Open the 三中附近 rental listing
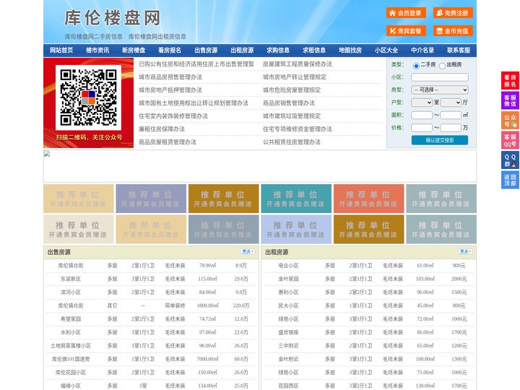This screenshot has height=390, width=520. 288,345
